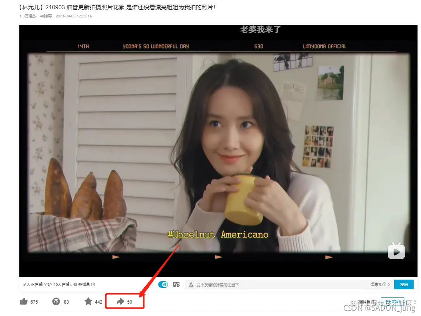
Task: Click the 记笔记 notes button
Action: point(392,302)
